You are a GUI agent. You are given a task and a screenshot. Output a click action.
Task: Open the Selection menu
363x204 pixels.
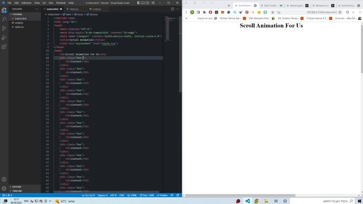[27, 3]
